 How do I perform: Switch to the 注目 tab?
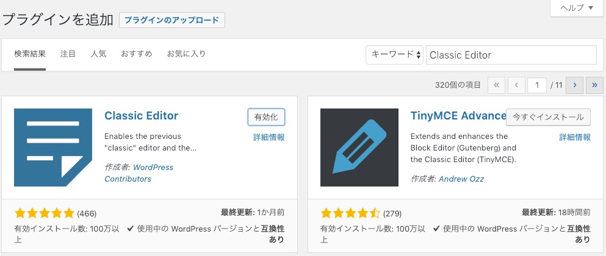pyautogui.click(x=68, y=54)
